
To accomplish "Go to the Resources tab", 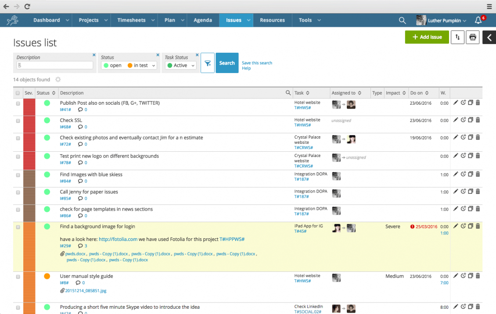I will coord(272,20).
